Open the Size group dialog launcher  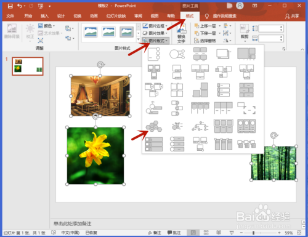pyautogui.click(x=284, y=49)
